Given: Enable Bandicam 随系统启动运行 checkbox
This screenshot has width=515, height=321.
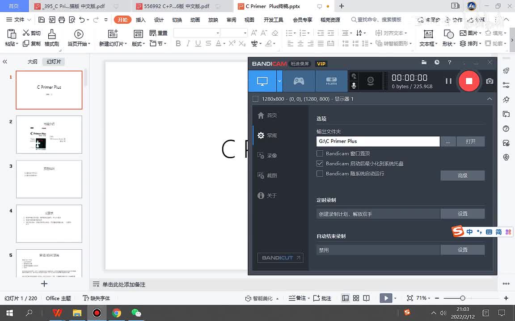Looking at the screenshot, I should click(x=320, y=173).
